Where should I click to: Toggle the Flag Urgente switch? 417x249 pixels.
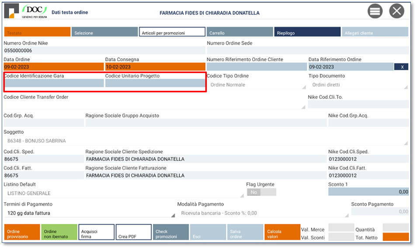261,192
